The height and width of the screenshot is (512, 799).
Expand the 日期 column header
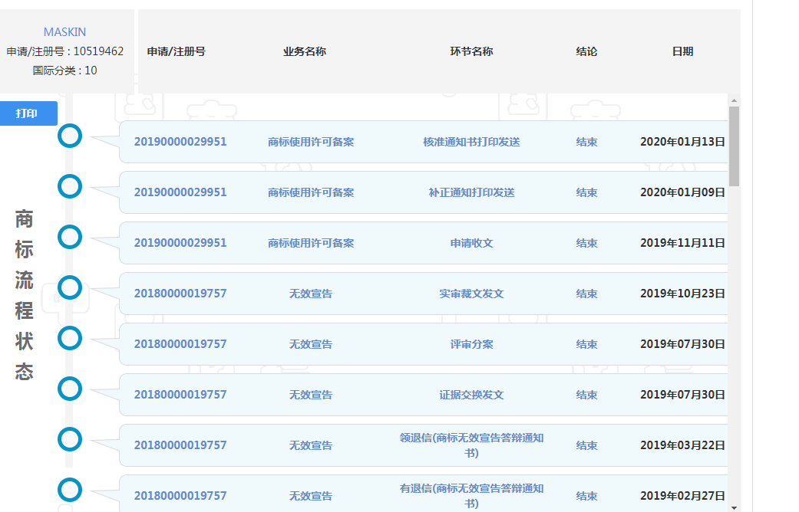[681, 51]
